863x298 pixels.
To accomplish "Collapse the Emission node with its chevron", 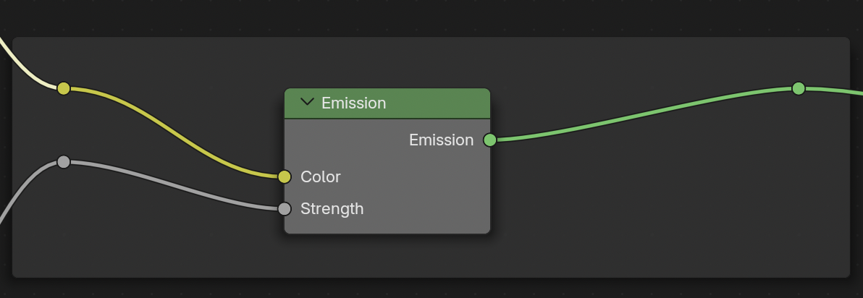I will 307,102.
